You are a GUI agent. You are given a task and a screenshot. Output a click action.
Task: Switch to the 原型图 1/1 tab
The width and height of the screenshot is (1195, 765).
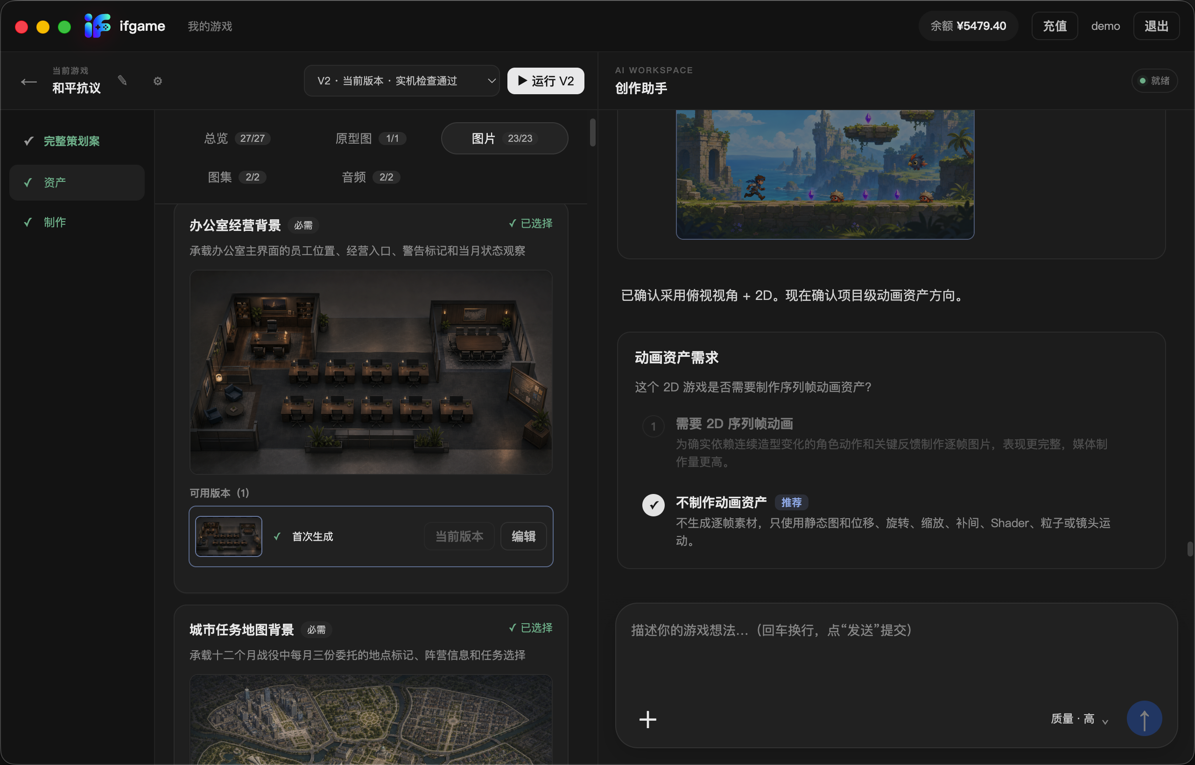point(370,138)
